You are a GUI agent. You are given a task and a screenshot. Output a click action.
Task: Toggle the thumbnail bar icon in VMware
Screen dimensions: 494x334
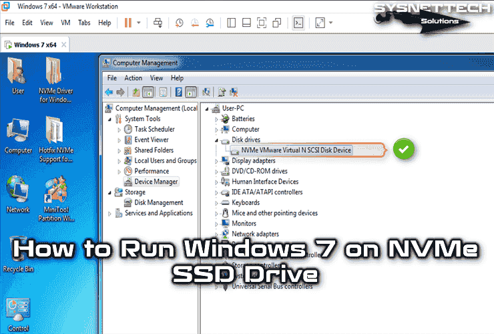(246, 23)
